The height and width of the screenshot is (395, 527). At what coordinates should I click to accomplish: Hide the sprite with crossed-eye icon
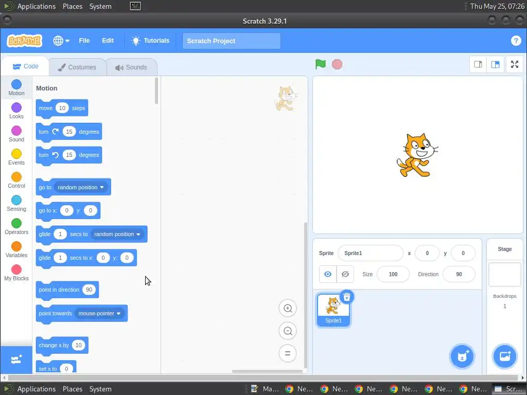pos(345,274)
